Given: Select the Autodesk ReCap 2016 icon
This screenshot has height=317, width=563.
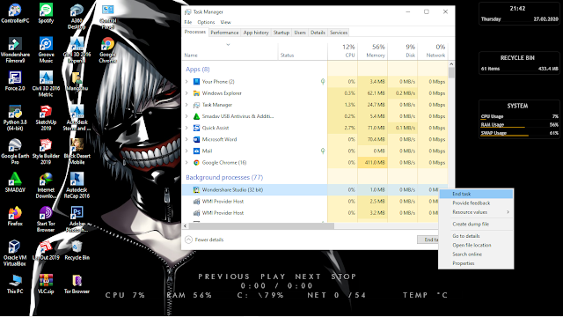Looking at the screenshot, I should (x=77, y=186).
